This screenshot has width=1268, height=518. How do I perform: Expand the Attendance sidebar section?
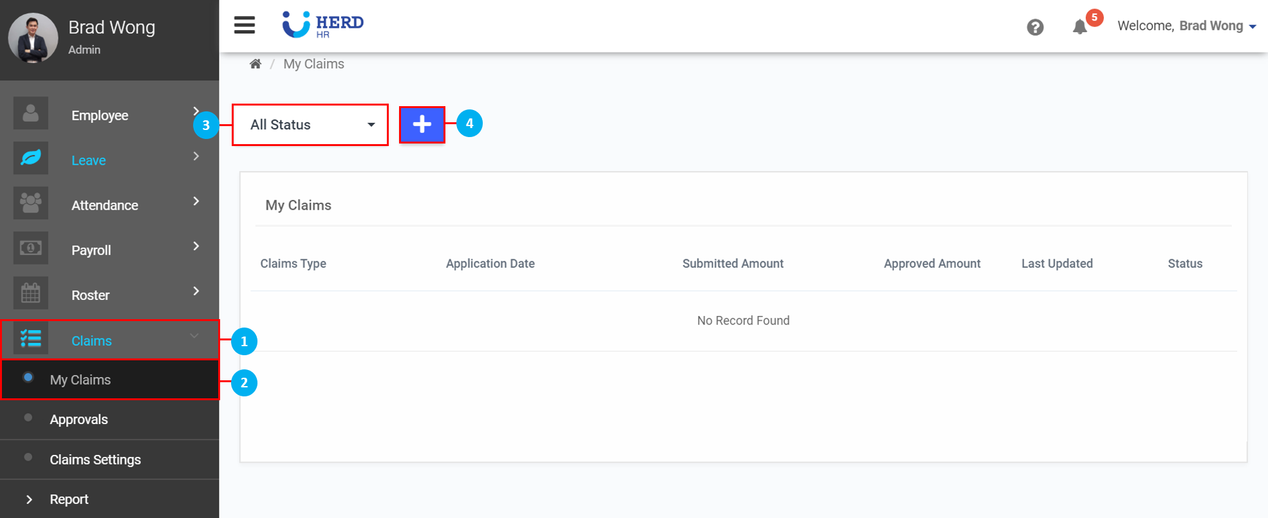click(105, 205)
